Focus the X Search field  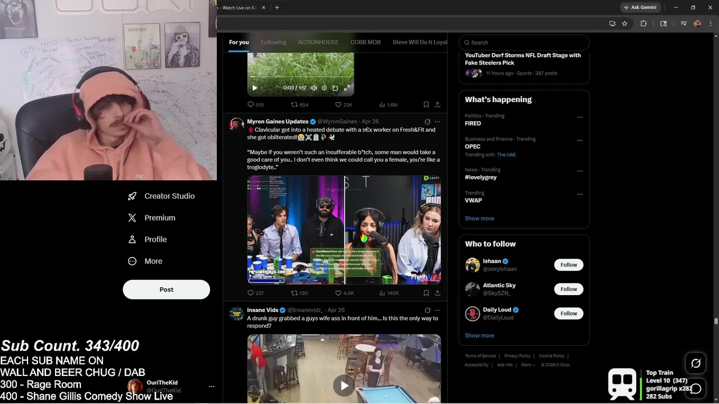tap(524, 43)
